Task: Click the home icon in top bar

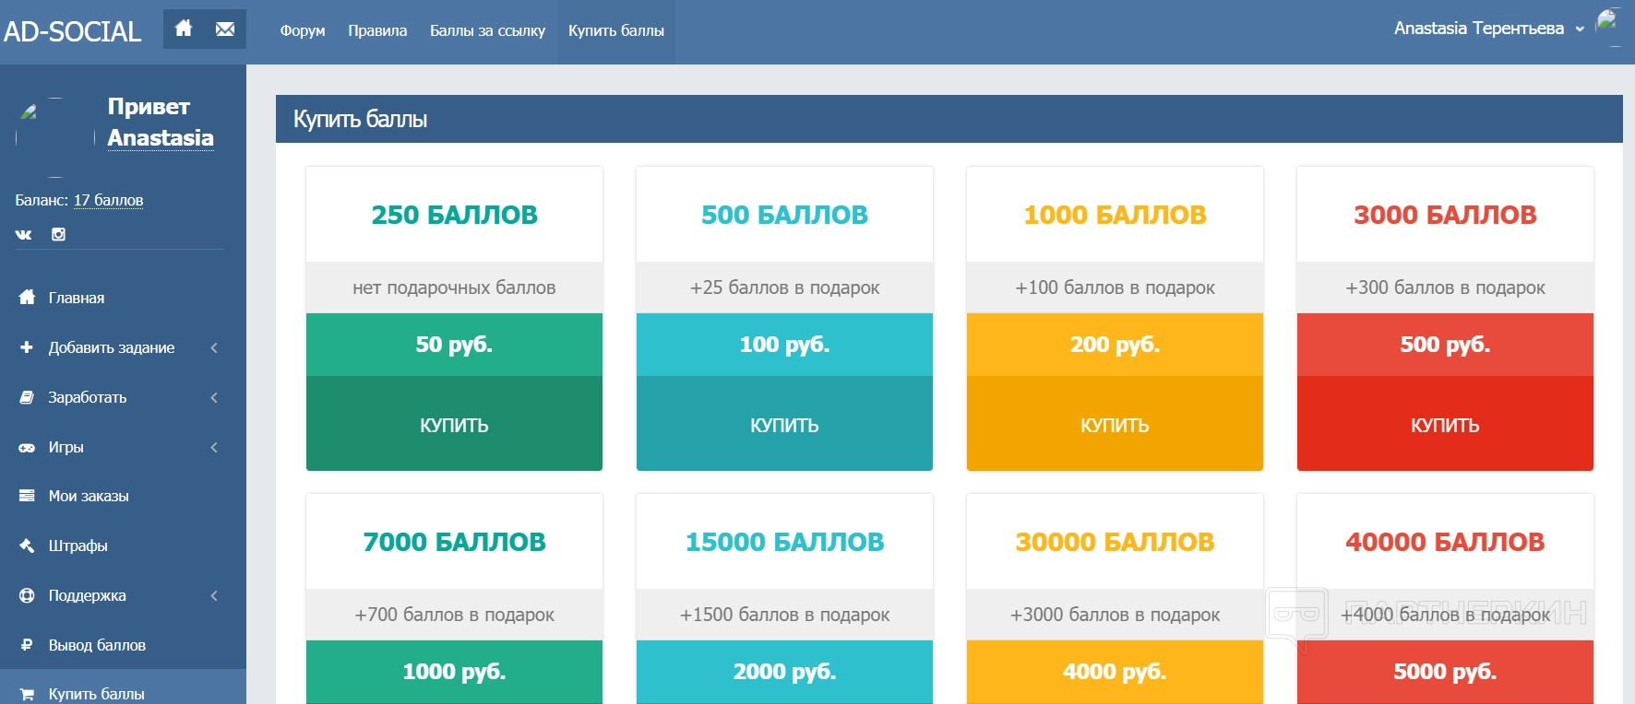Action: (x=184, y=29)
